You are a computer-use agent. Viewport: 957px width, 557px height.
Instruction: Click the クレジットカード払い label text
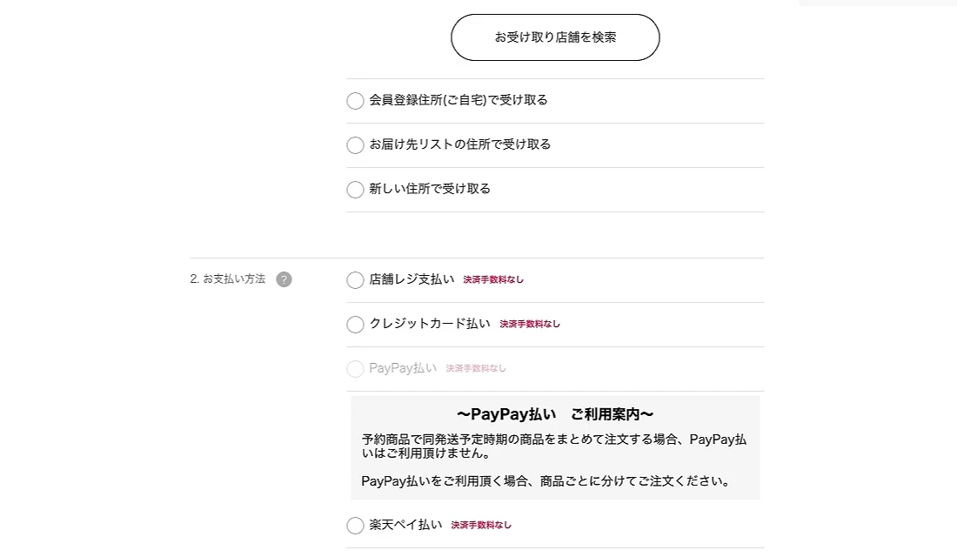(430, 324)
